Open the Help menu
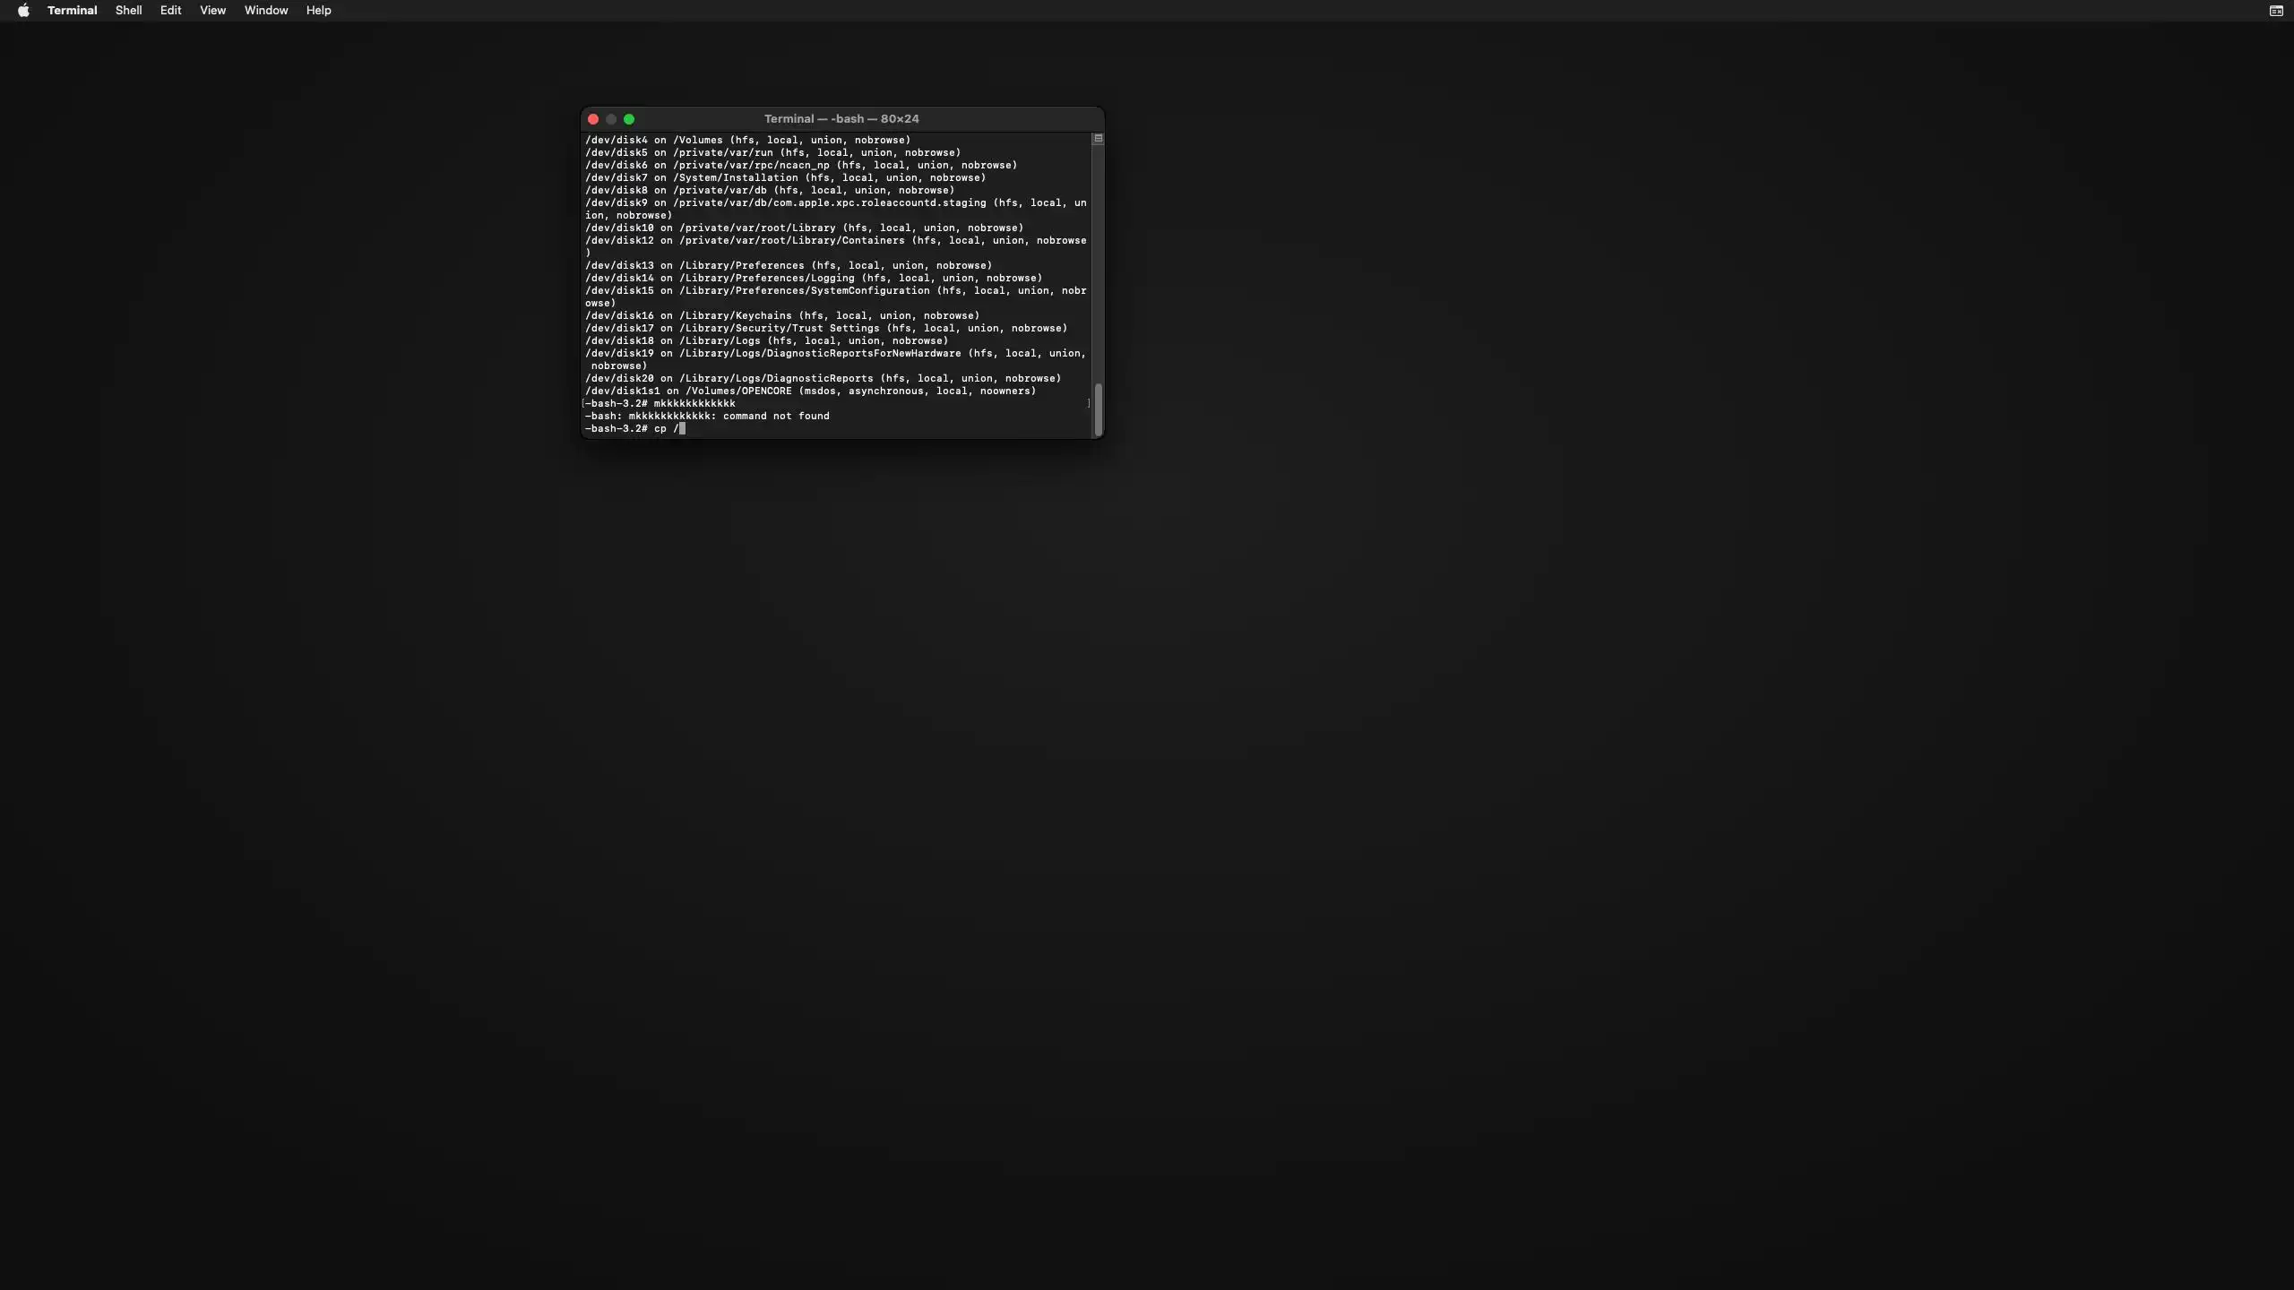Viewport: 2294px width, 1290px height. click(318, 11)
